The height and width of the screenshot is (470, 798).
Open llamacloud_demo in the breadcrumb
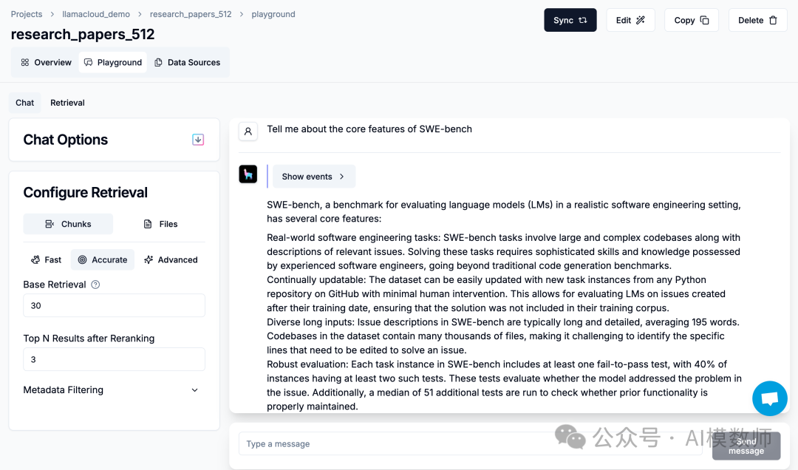click(96, 14)
